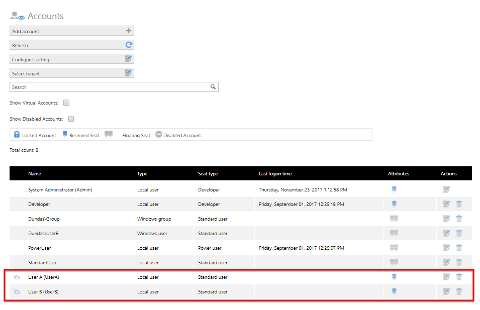
Task: Select the PowerUser row name
Action: tap(40, 248)
